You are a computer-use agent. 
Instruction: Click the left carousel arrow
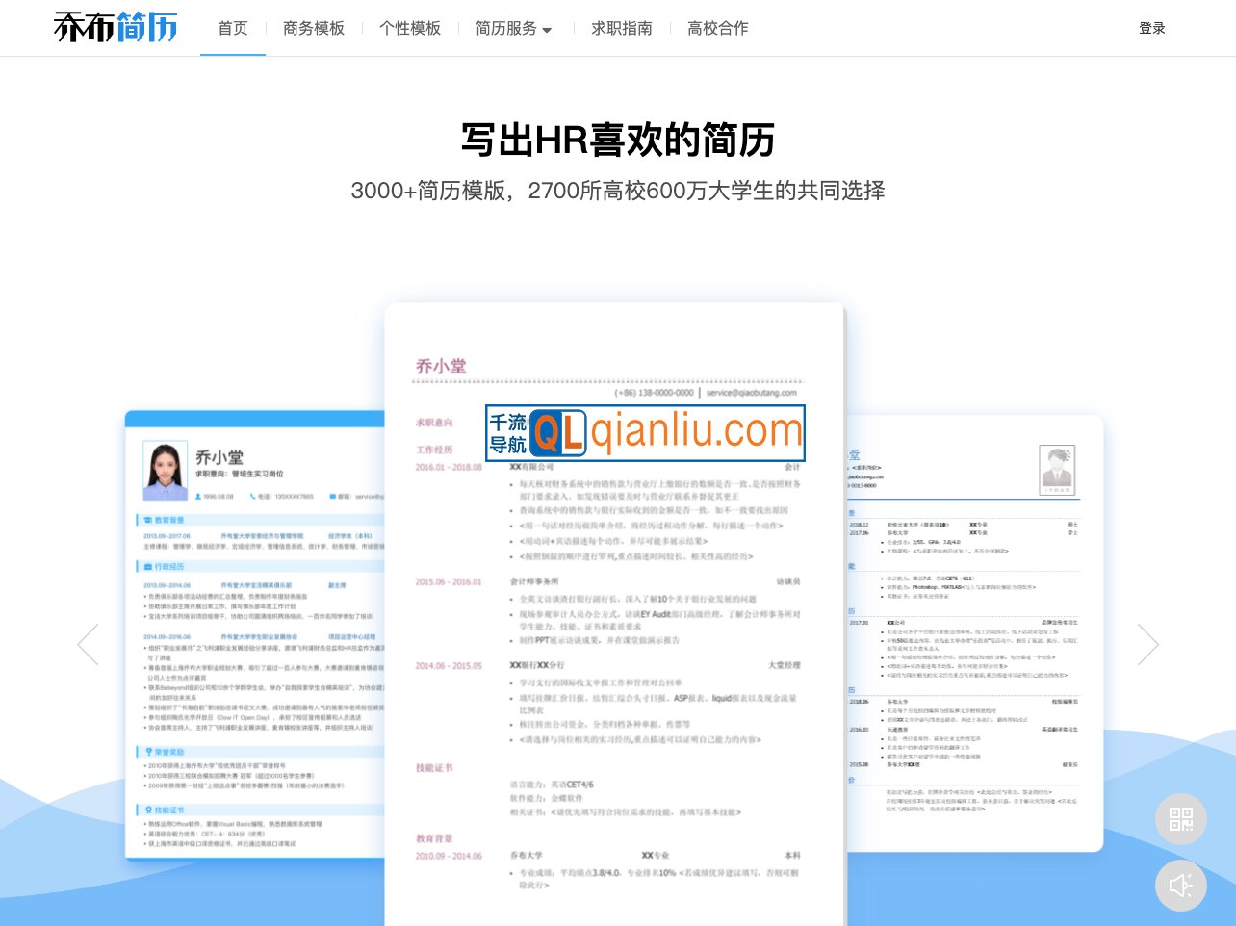coord(88,643)
